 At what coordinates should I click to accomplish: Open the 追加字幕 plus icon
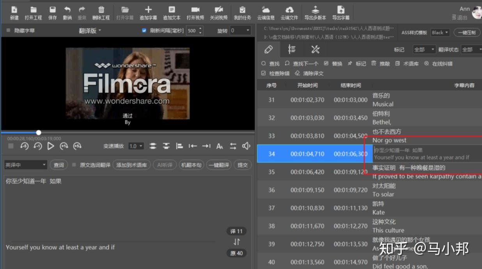[148, 10]
